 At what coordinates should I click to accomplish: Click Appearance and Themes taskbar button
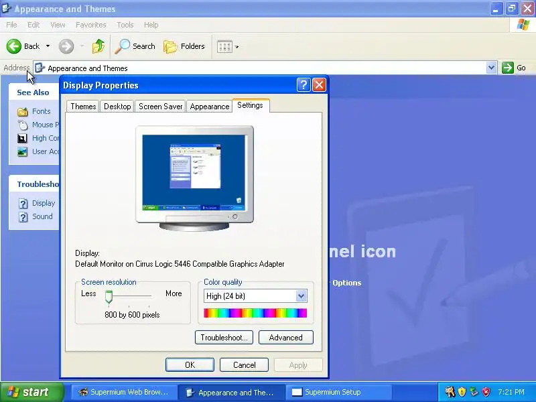click(231, 392)
